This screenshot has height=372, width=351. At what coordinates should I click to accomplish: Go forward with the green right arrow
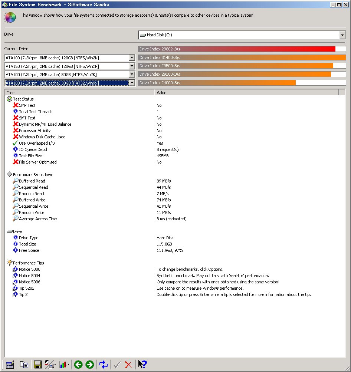coord(90,365)
